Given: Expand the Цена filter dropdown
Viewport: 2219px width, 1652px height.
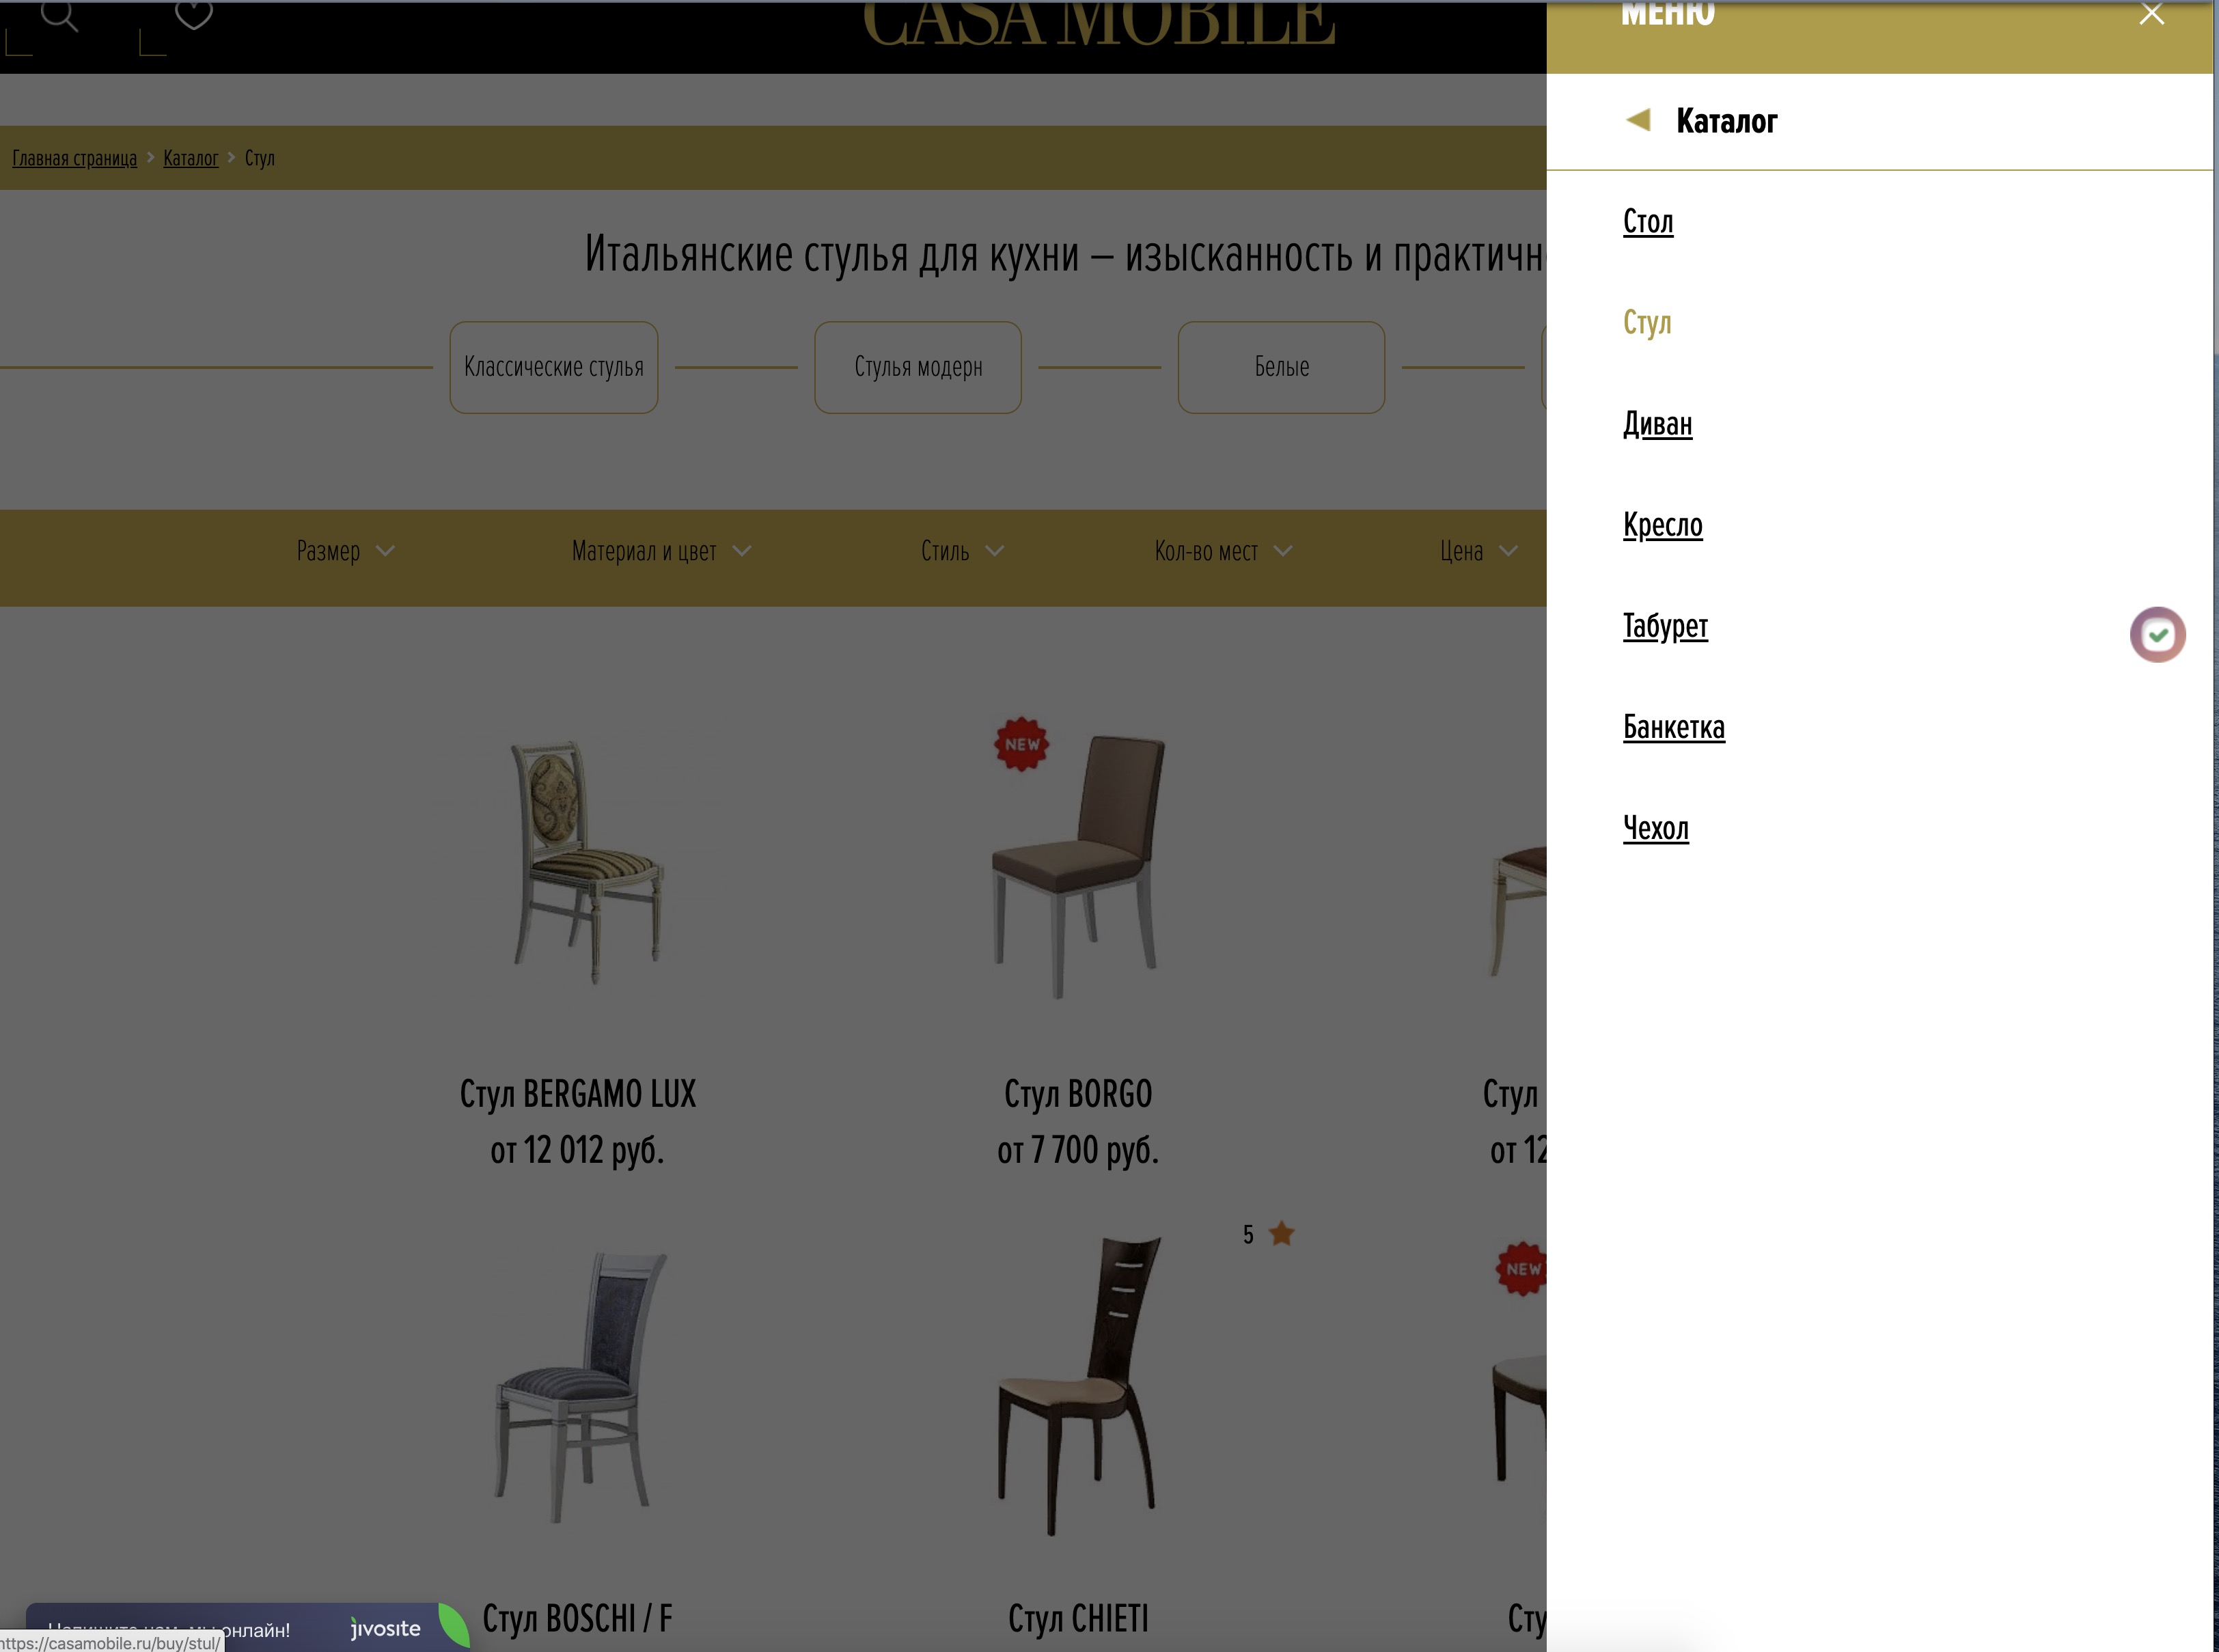Looking at the screenshot, I should [x=1479, y=551].
